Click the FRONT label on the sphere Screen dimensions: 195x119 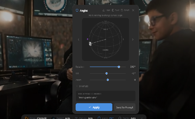[106, 50]
